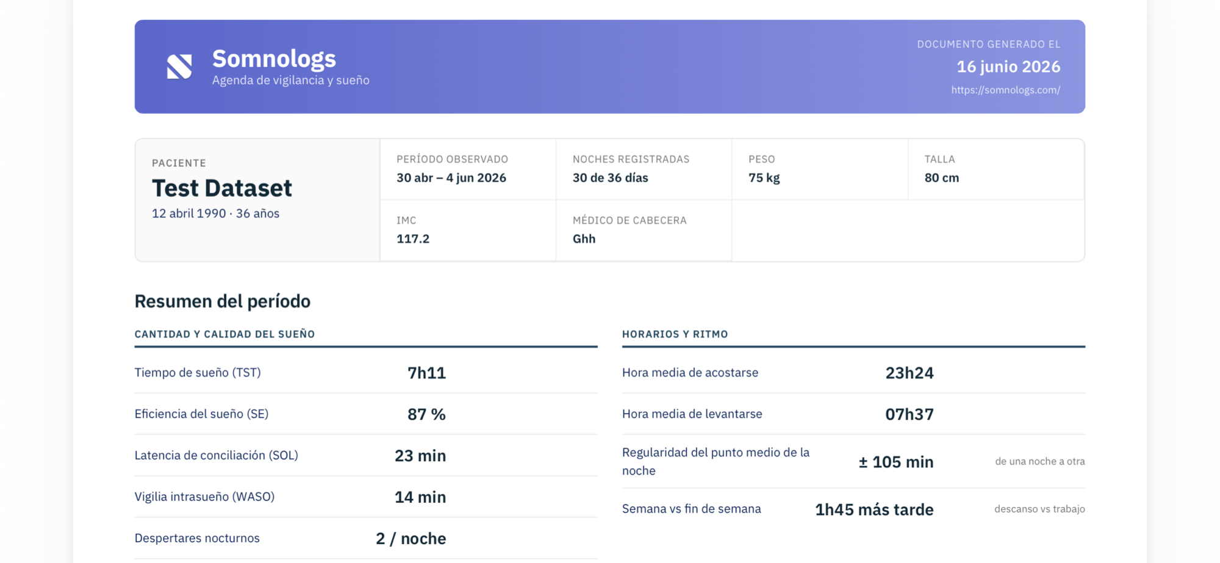
Task: Click 'Latencia de conciliación (SOL)' row label
Action: point(216,455)
